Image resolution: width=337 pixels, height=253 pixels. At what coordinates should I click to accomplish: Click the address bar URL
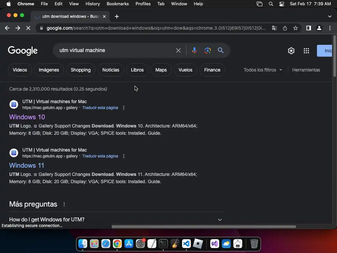point(156,28)
